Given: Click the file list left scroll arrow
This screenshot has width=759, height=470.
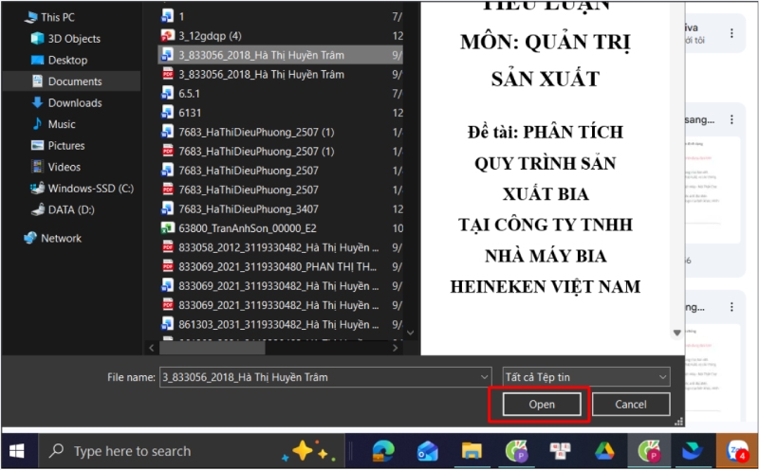Looking at the screenshot, I should click(x=152, y=348).
